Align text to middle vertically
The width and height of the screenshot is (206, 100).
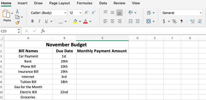click(x=112, y=13)
